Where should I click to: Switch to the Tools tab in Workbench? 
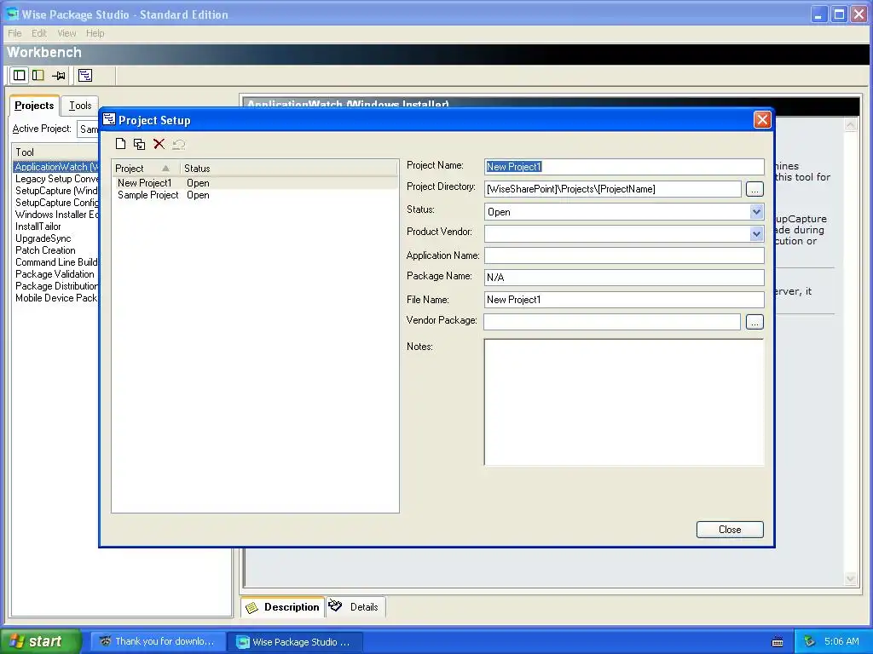(x=80, y=106)
